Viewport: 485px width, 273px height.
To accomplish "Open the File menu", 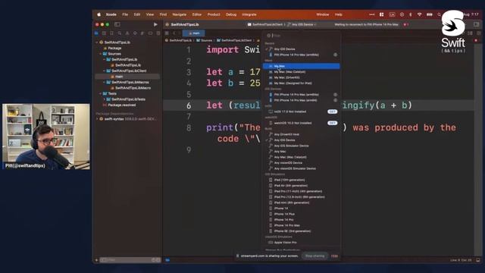I will click(125, 14).
